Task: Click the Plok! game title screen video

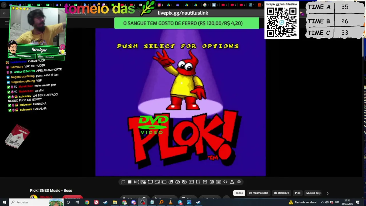Action: 180,102
